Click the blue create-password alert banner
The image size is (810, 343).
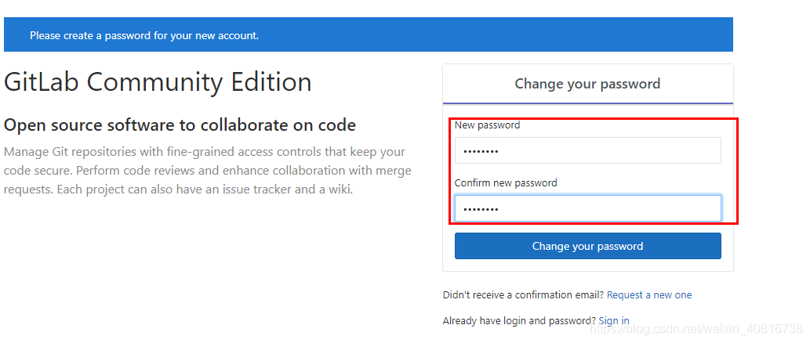[368, 35]
